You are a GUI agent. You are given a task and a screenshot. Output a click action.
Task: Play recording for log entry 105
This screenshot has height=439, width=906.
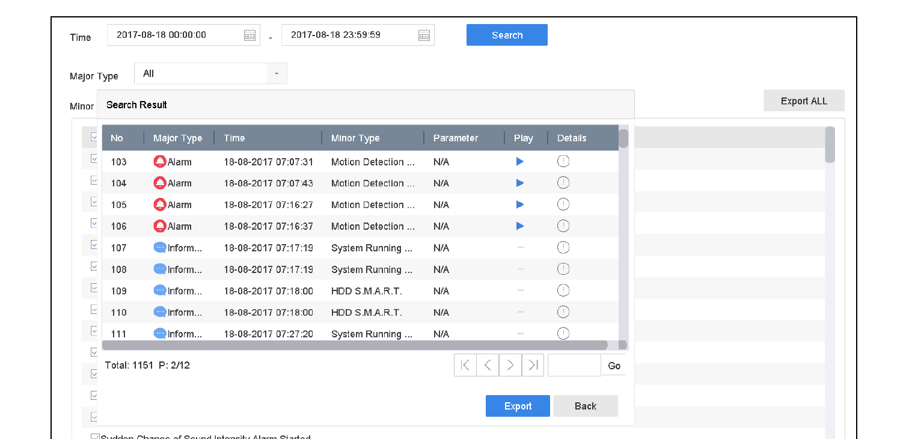pos(520,204)
